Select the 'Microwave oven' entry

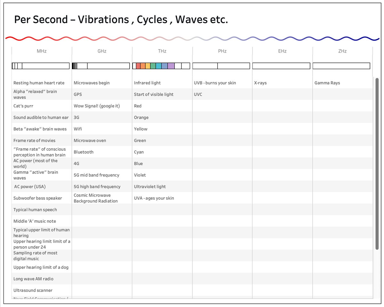[90, 141]
